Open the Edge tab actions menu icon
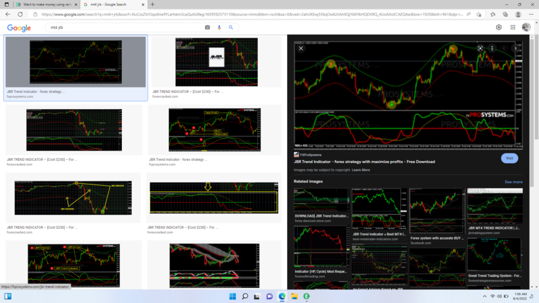The image size is (539, 303). (x=7, y=5)
